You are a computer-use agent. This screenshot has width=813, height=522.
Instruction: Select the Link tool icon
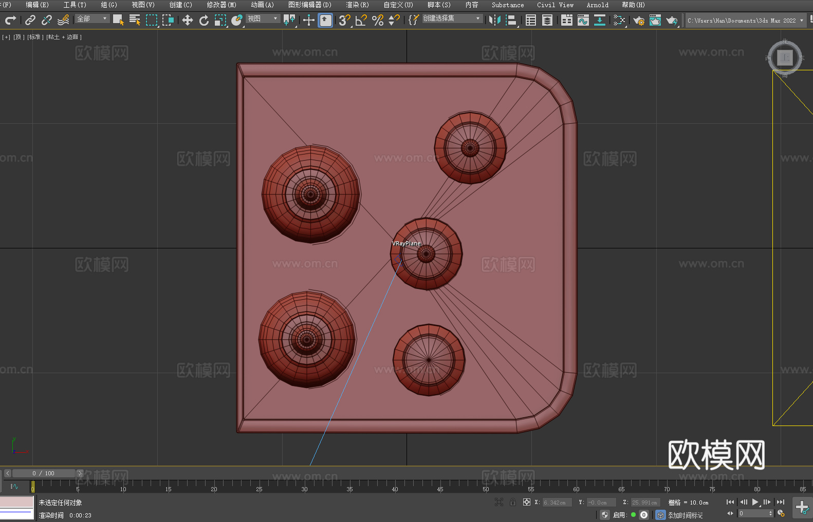click(30, 20)
